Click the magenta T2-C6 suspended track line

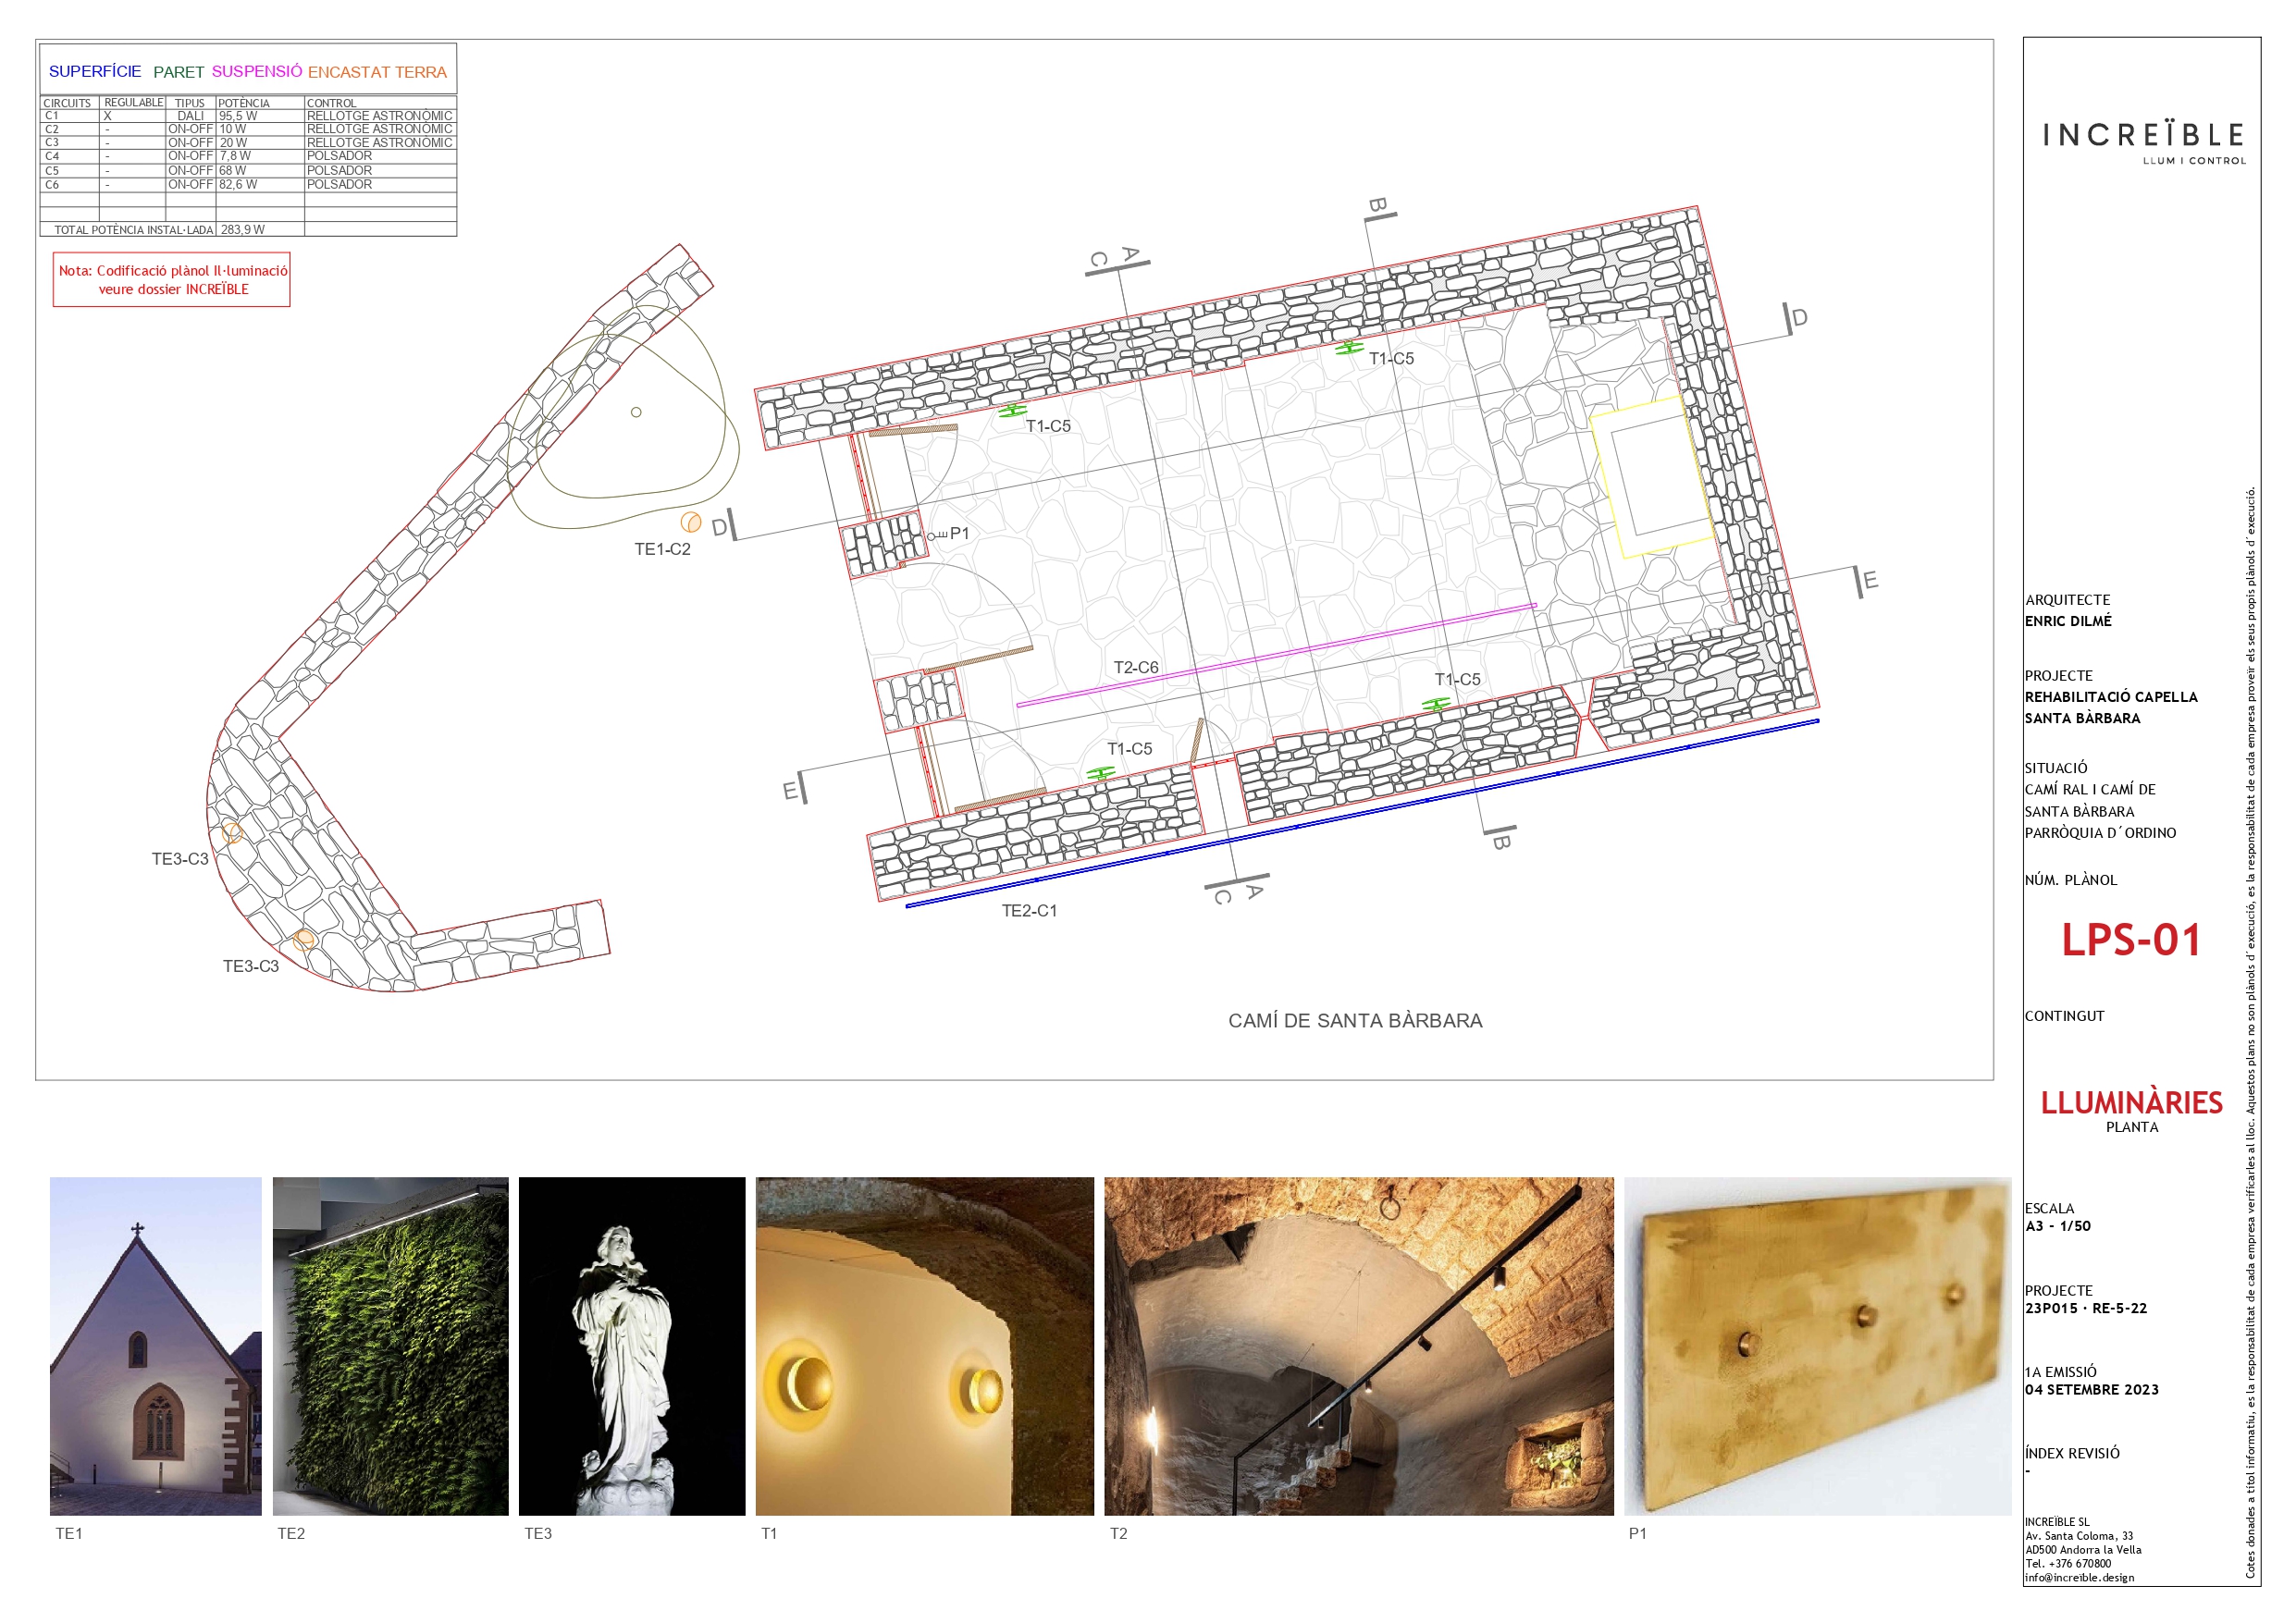pos(1276,656)
